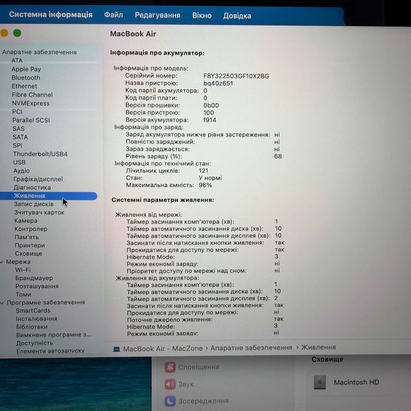Select Apple Pay in the sidebar

[26, 69]
